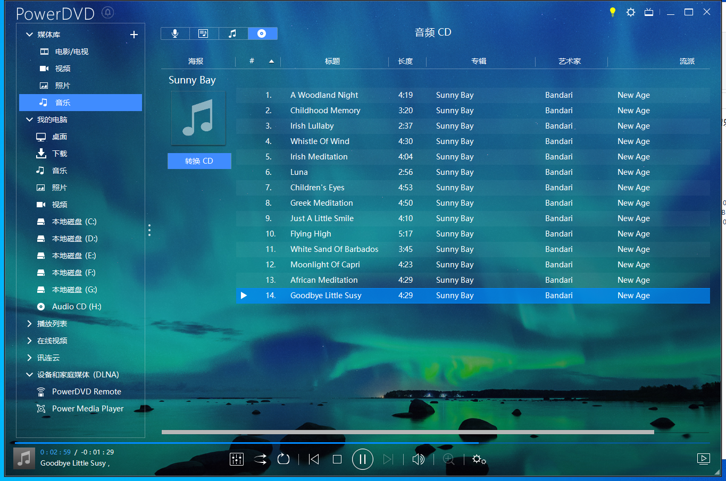This screenshot has width=726, height=481.
Task: Add to media library with plus icon
Action: point(134,35)
